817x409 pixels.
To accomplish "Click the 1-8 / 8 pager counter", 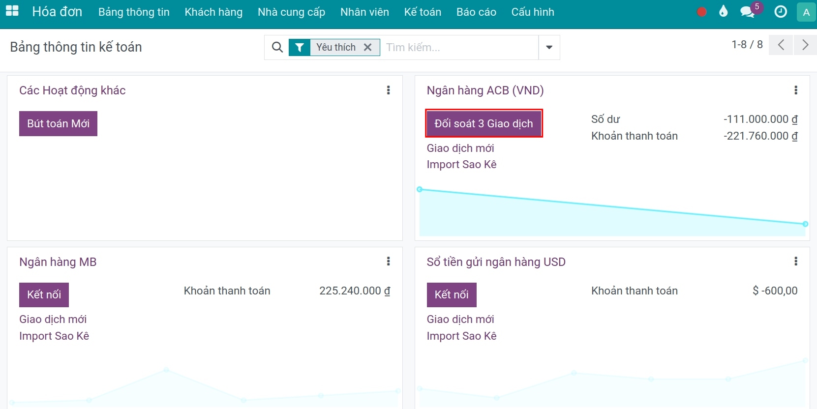I will click(x=747, y=45).
